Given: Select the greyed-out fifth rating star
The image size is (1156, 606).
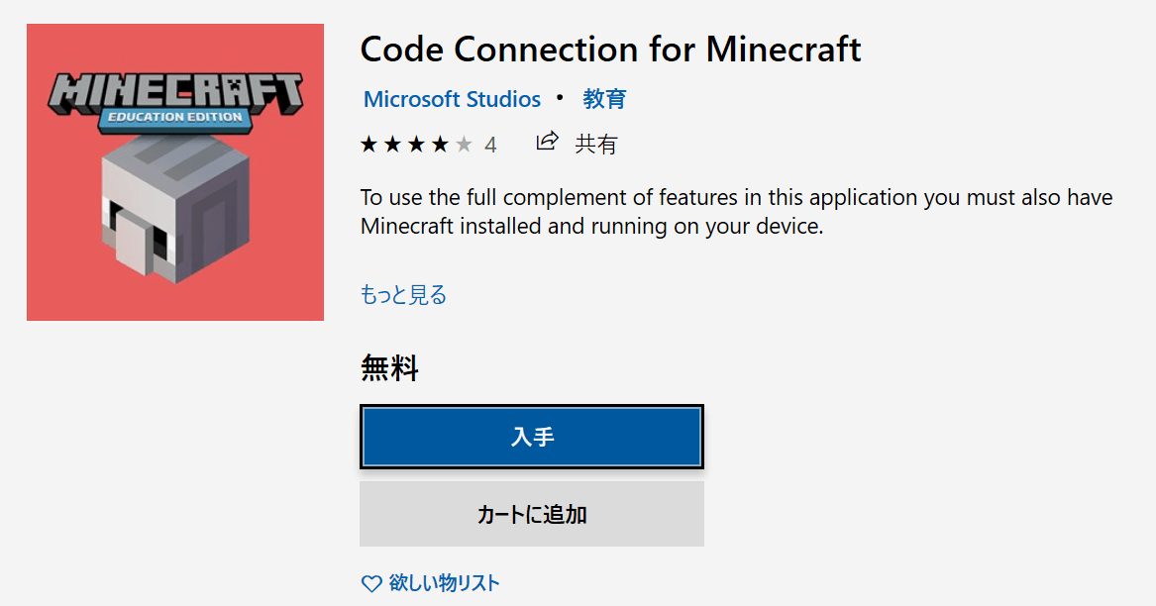Looking at the screenshot, I should (463, 145).
